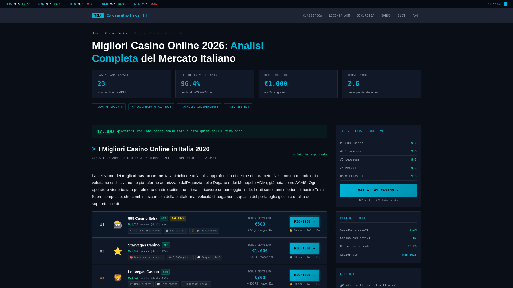
Task: Click Mobile-first tag
Action: coord(141,284)
